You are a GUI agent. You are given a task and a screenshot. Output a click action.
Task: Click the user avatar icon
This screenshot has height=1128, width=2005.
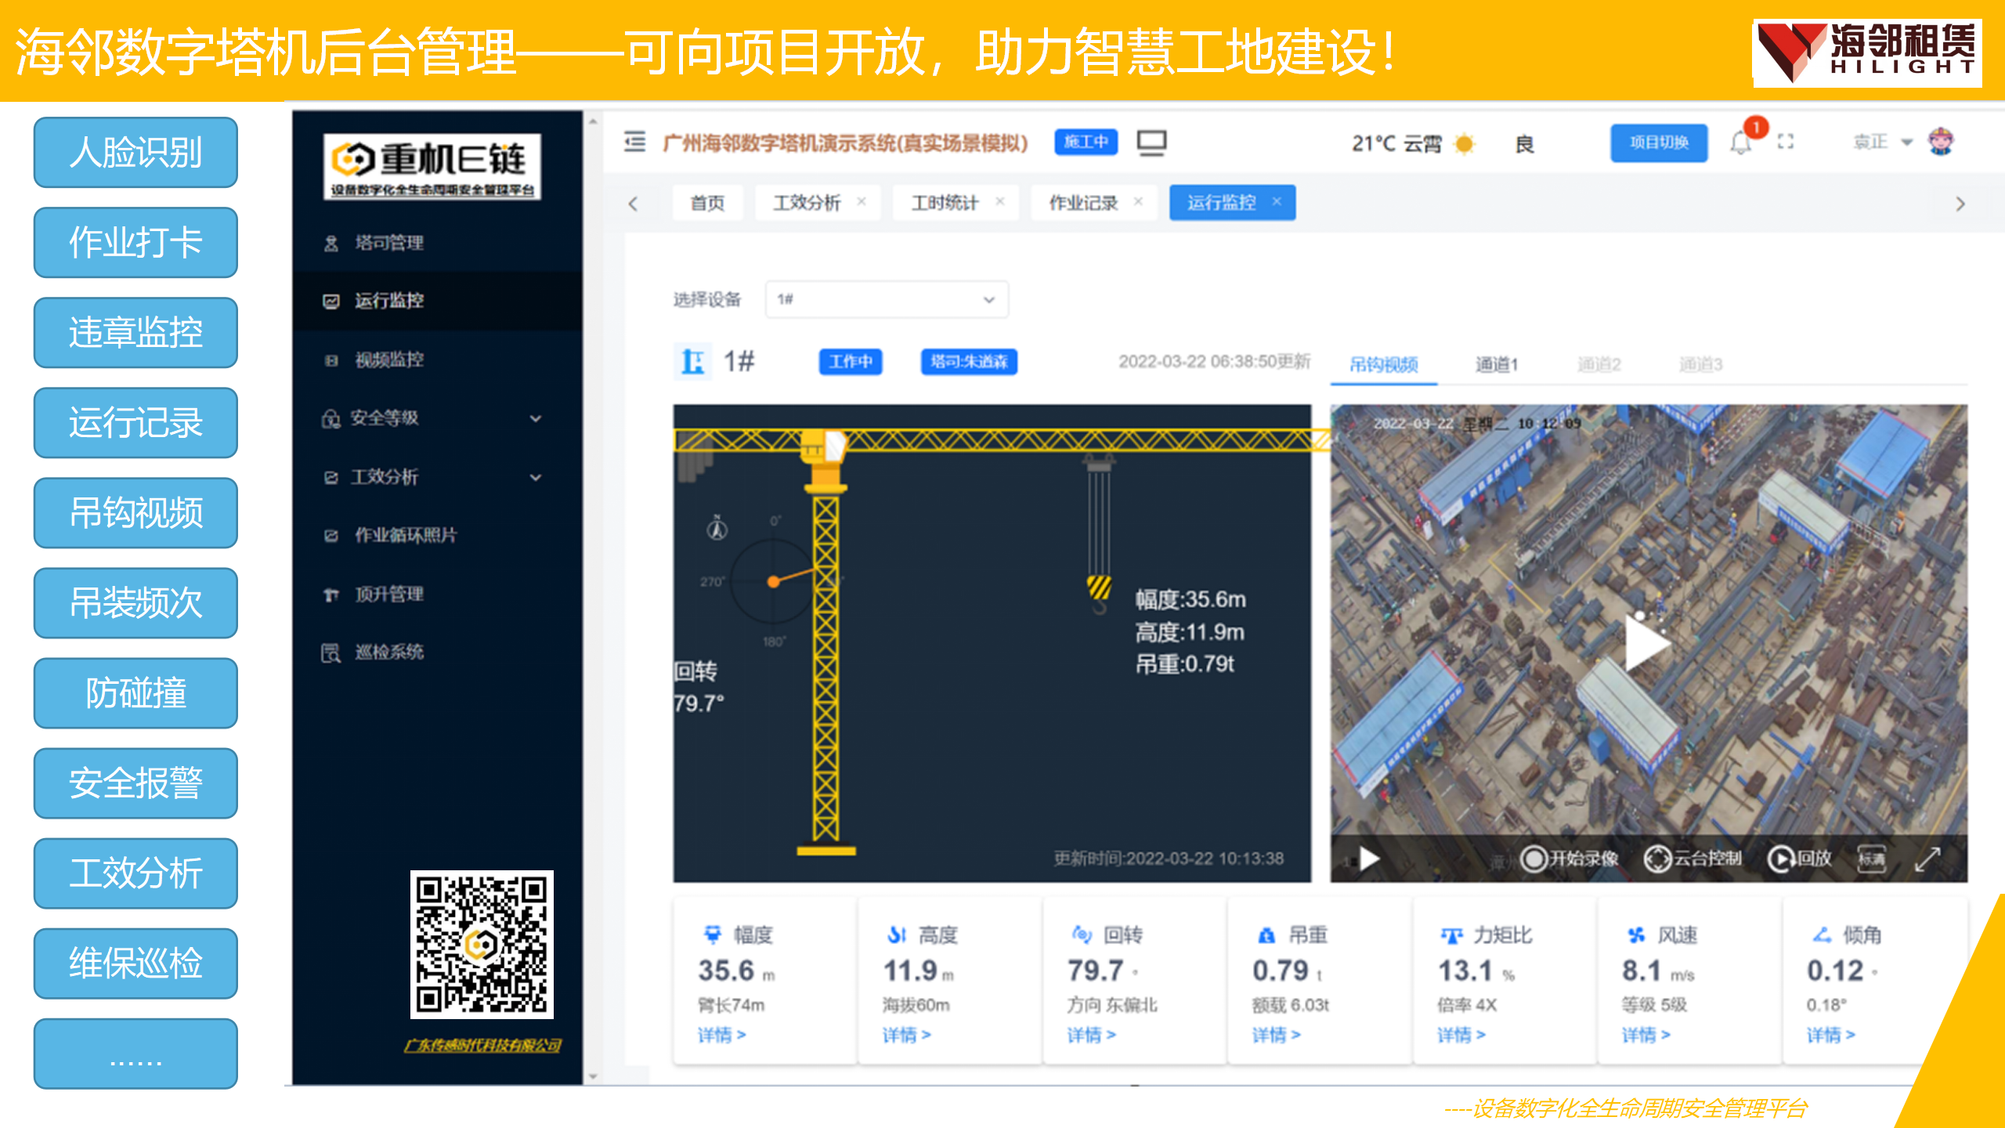coord(1941,142)
